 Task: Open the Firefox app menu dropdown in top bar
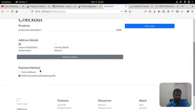(22, 2)
